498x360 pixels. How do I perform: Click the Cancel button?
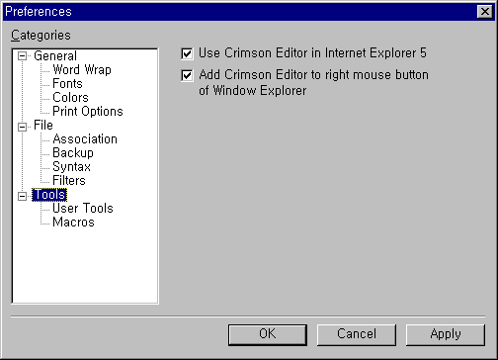click(x=357, y=335)
